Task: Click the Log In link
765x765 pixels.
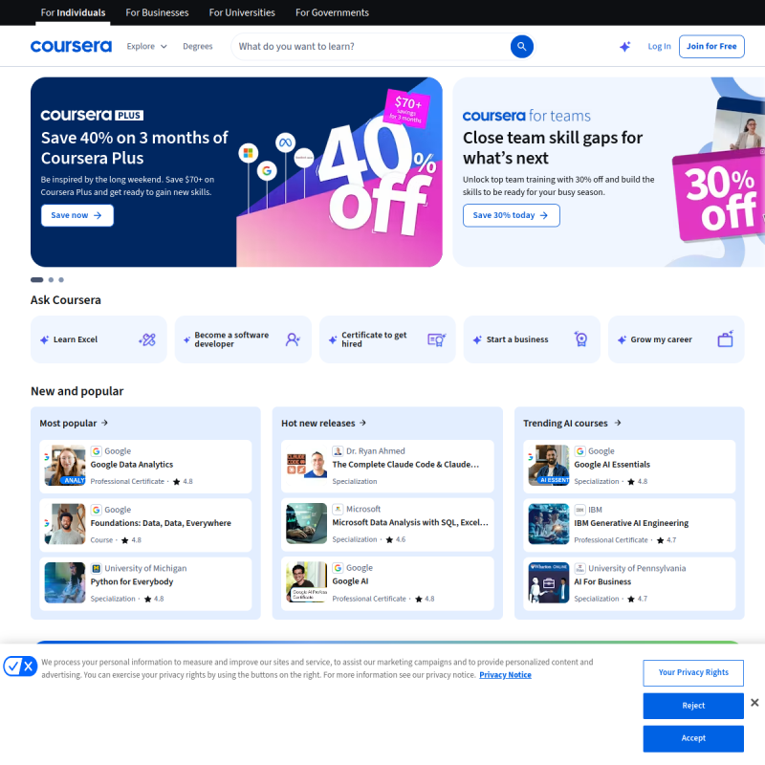Action: pos(659,46)
